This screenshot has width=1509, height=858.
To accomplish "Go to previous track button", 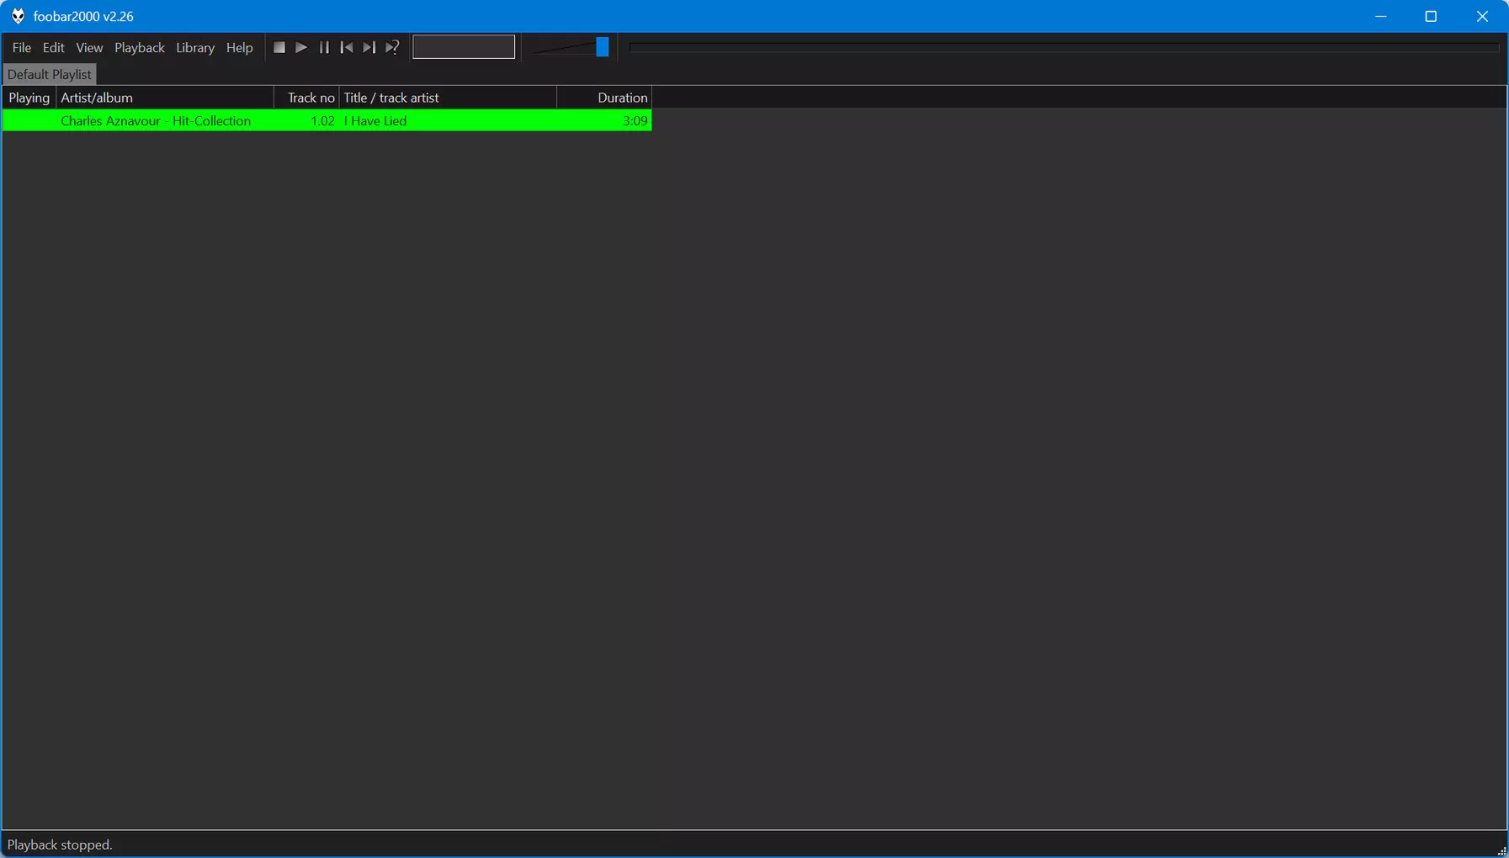I will (347, 48).
